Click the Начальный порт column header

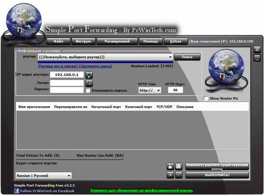coord(106,107)
